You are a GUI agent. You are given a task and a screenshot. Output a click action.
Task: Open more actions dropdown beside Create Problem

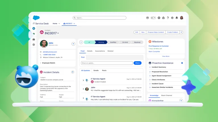click(x=181, y=32)
